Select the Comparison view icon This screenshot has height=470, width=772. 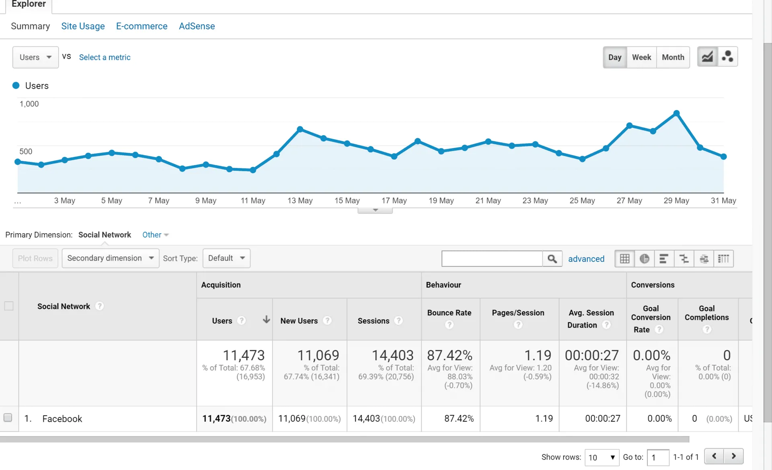684,259
